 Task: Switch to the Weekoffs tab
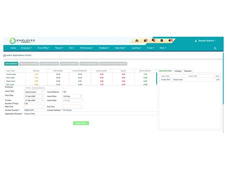(188, 71)
